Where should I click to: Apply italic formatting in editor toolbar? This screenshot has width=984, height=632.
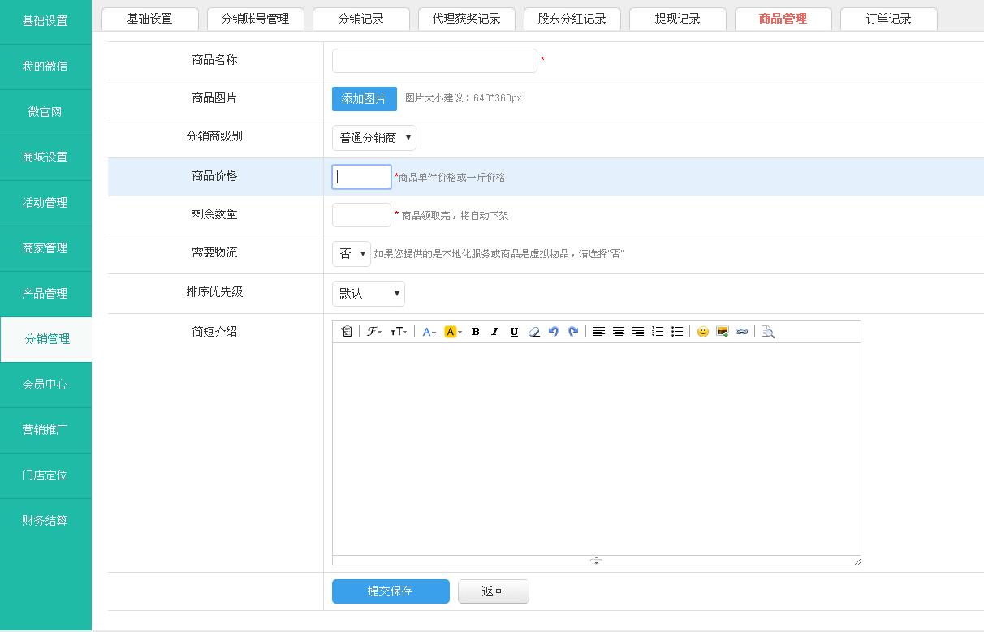pyautogui.click(x=494, y=332)
